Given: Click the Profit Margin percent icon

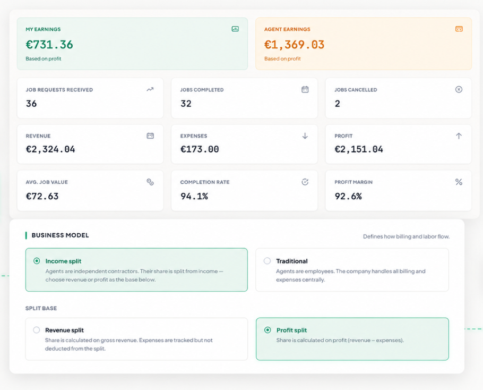Looking at the screenshot, I should point(459,182).
